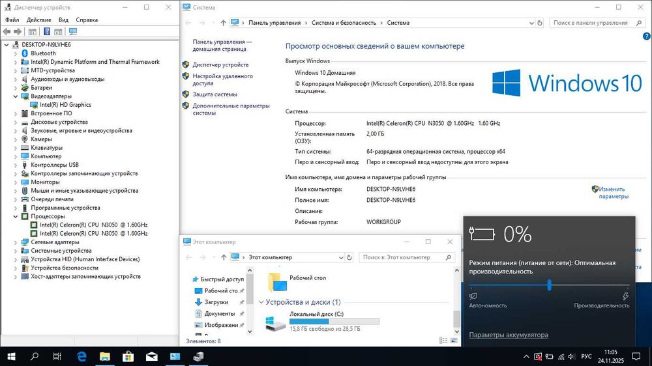Viewport: 652px width, 366px height.
Task: Click the Производительность end of power slider
Action: point(602,305)
